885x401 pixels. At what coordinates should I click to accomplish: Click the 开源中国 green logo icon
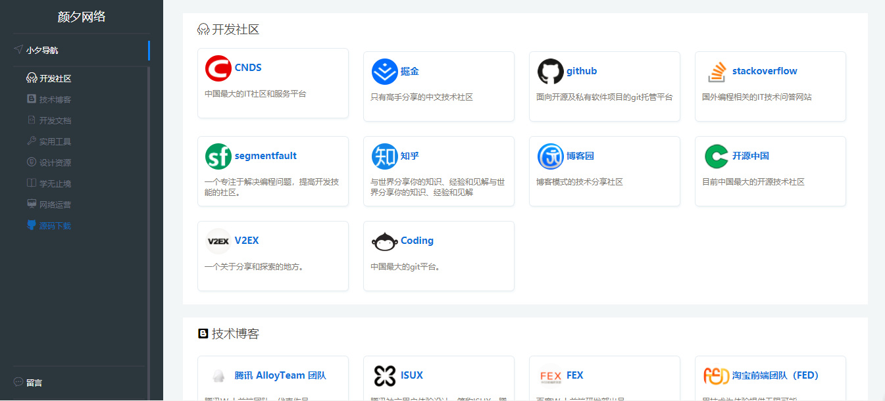pos(716,156)
